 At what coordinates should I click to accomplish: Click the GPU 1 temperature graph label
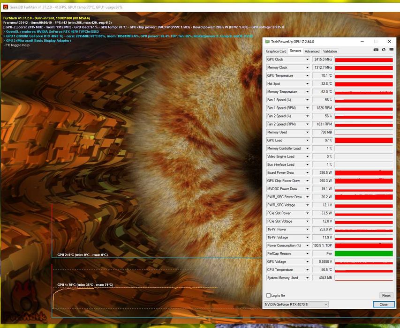[x=85, y=285]
